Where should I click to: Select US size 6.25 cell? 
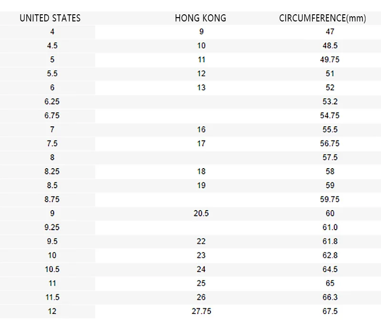[x=52, y=101]
